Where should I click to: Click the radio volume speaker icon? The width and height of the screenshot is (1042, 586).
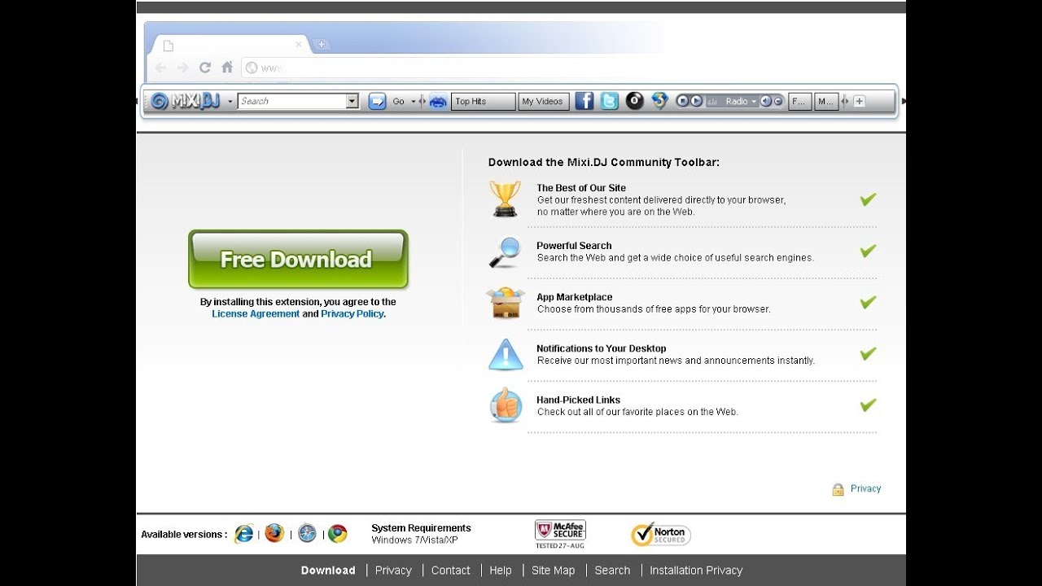click(765, 101)
